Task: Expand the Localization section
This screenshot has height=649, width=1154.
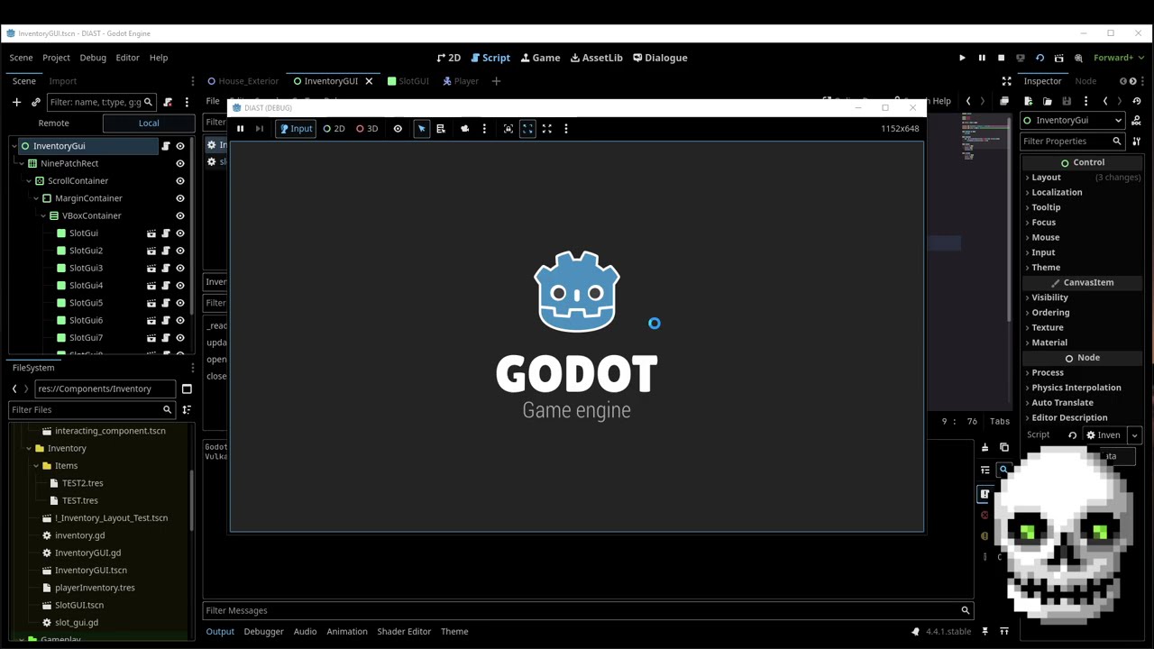Action: pos(1057,193)
